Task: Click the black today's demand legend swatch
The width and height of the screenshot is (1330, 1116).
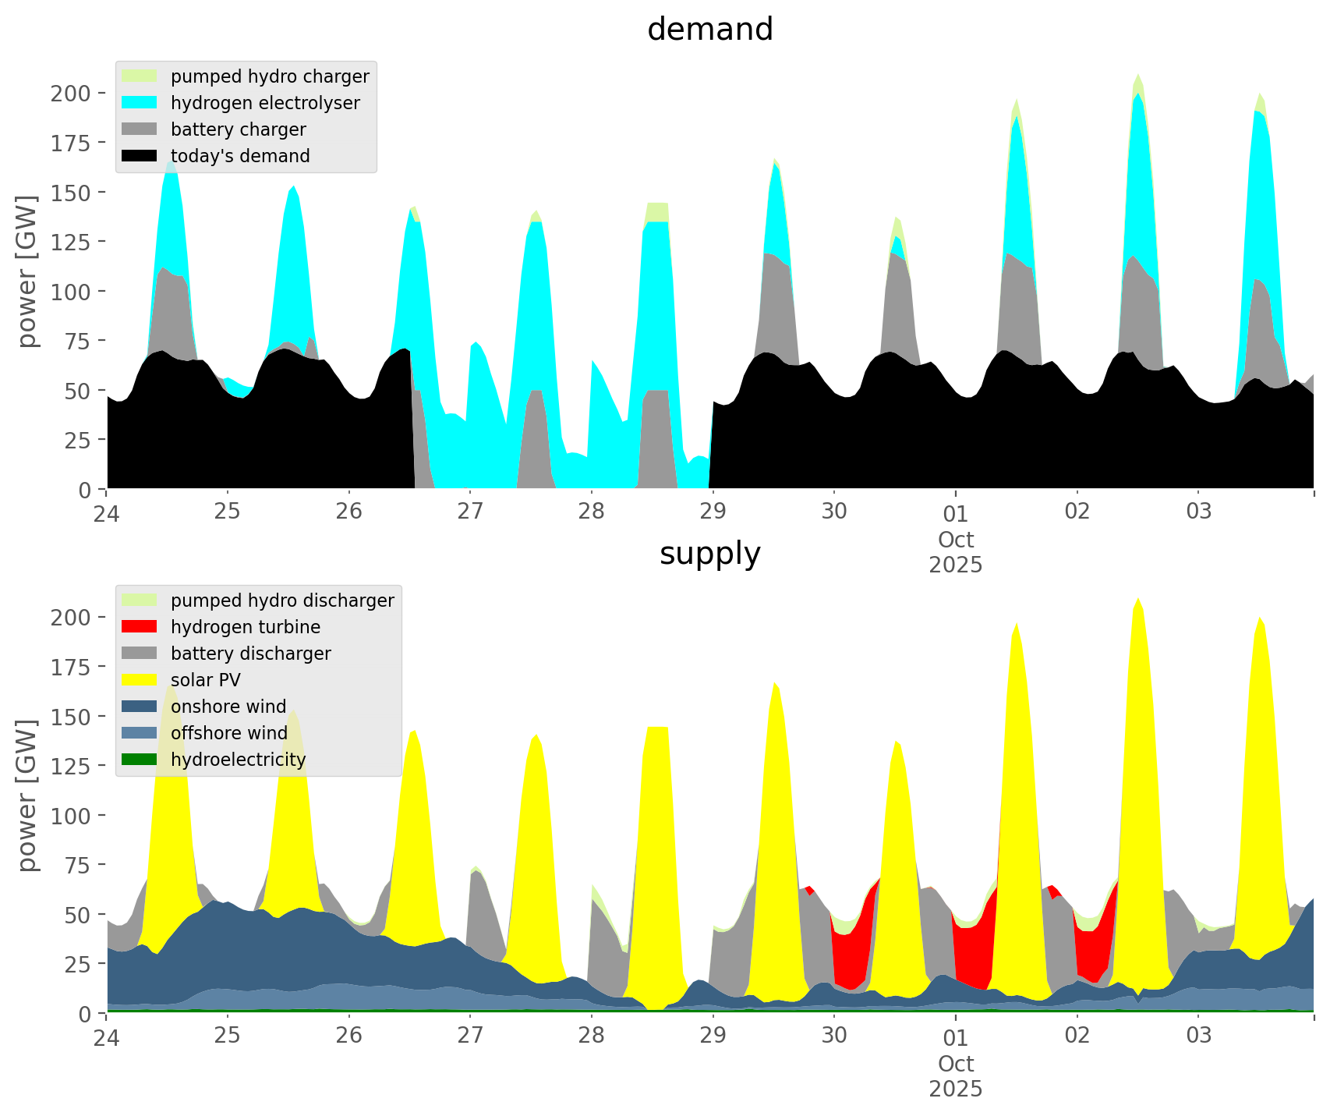Action: coord(140,156)
